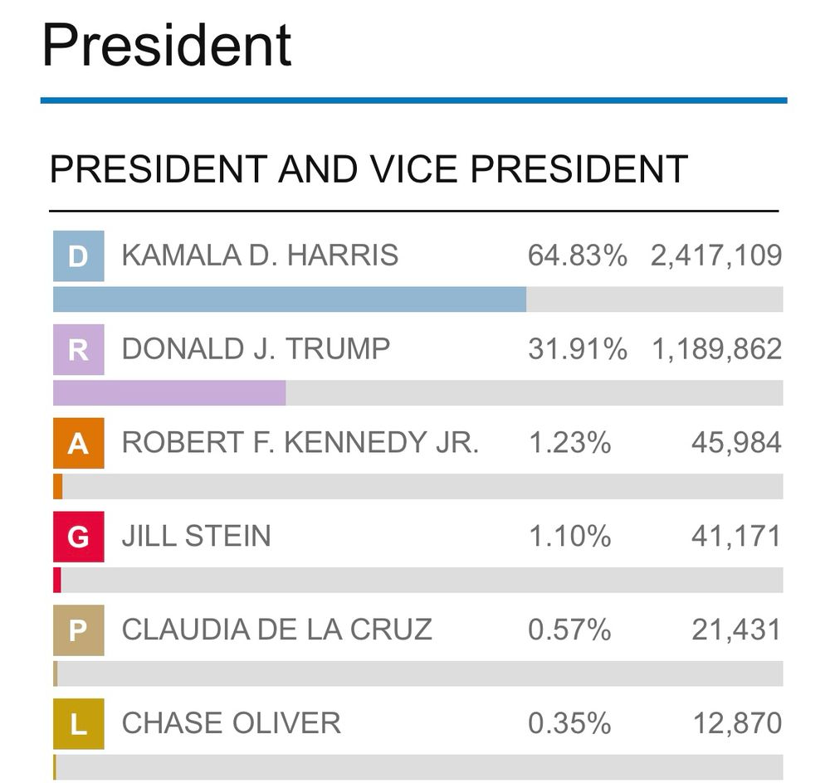830x783 pixels.
Task: Click the Robert F. Kennedy Jr. name
Action: [300, 443]
